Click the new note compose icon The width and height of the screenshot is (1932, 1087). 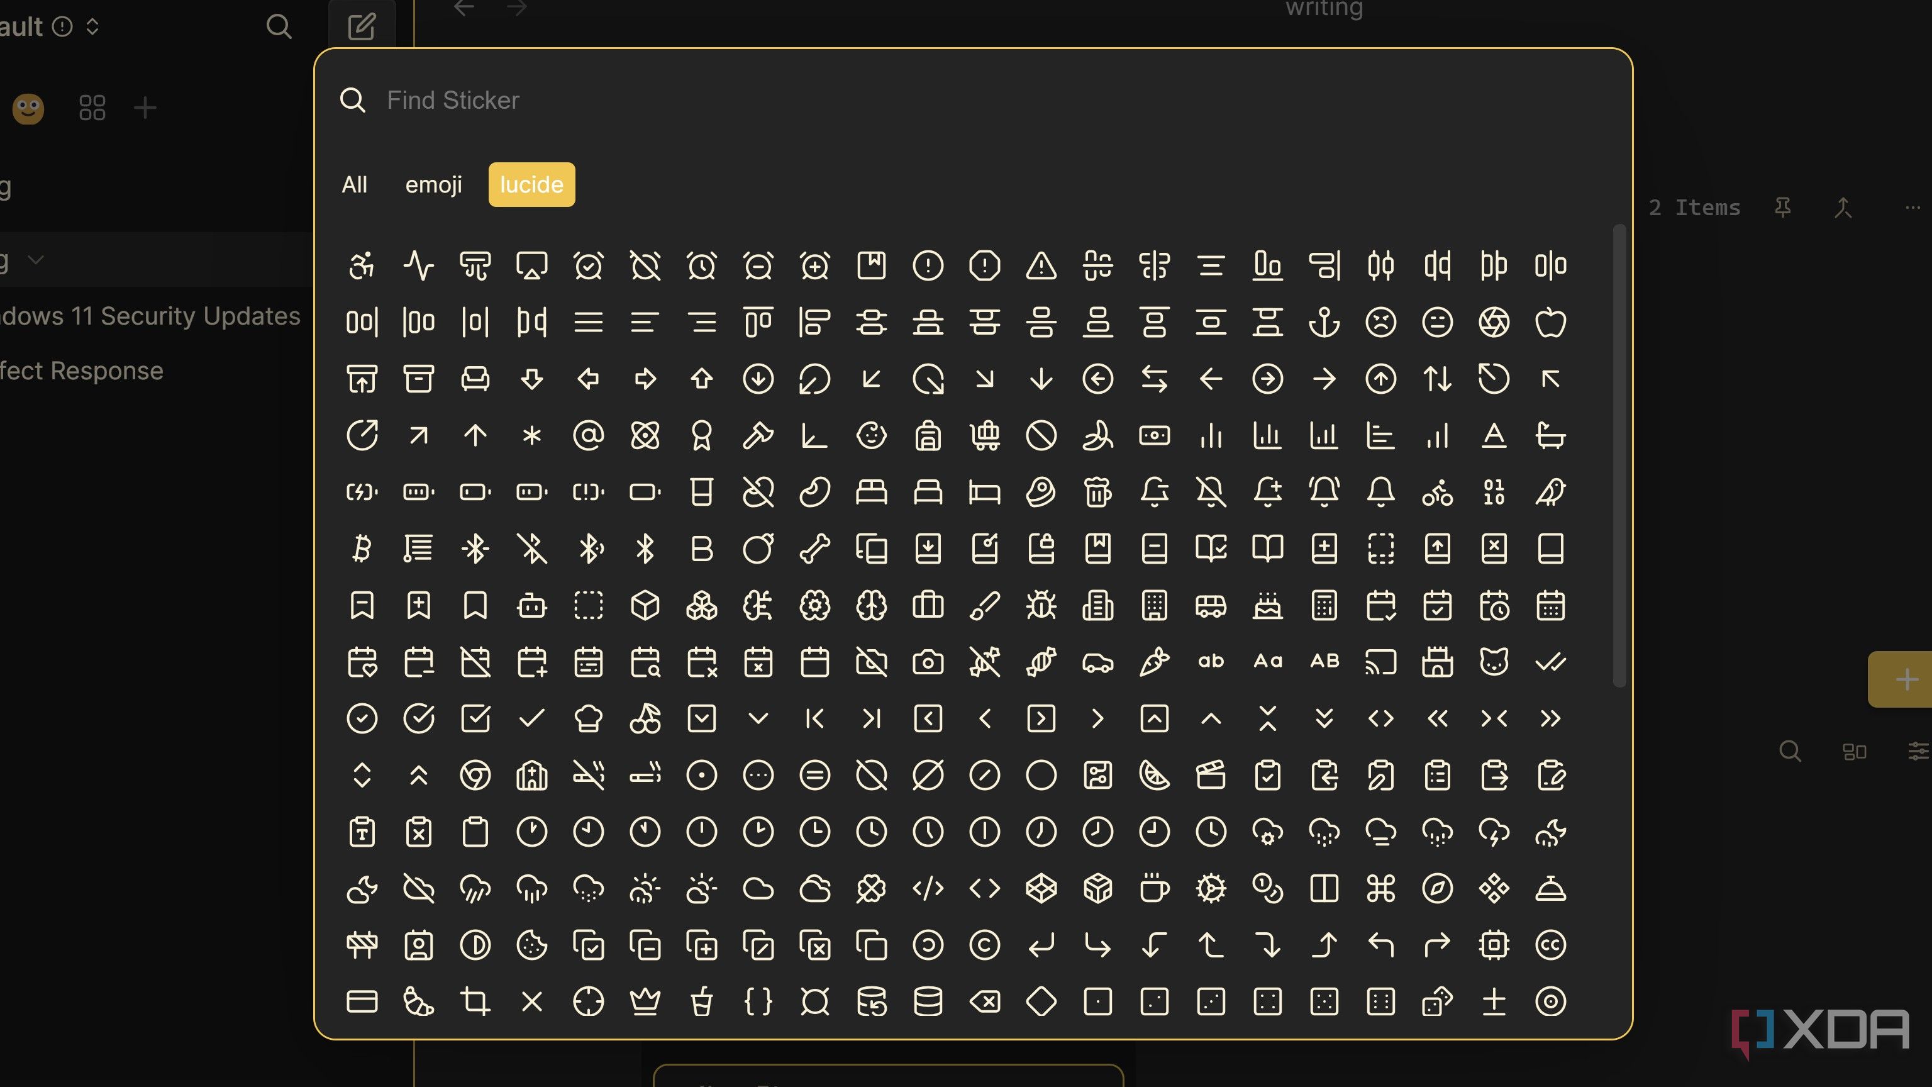(362, 27)
